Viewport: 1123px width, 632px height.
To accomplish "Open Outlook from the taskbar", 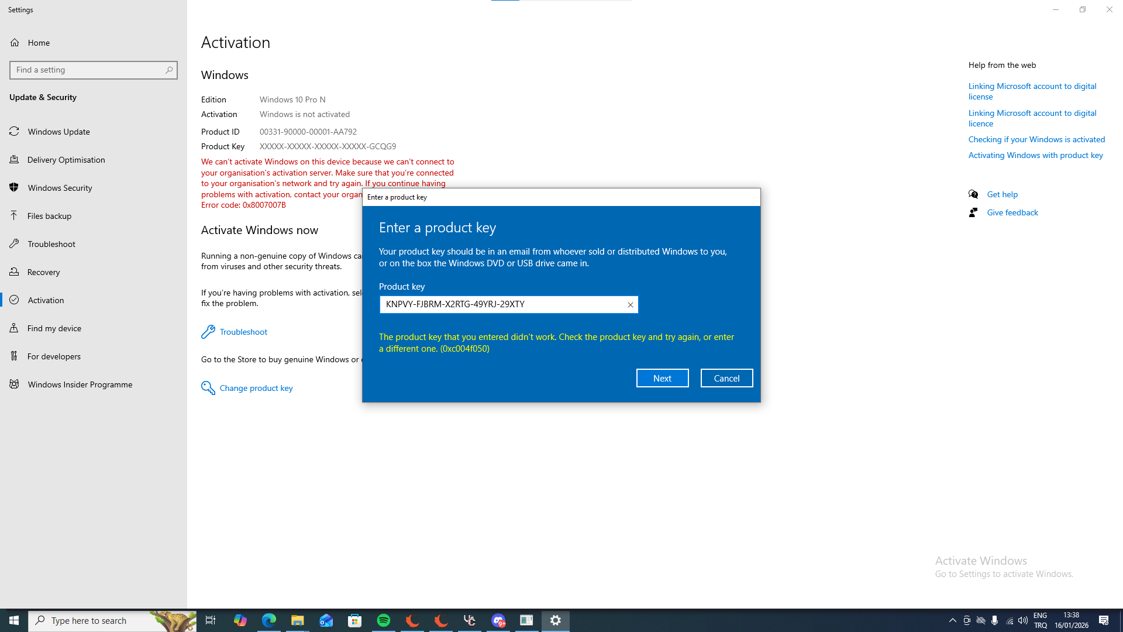I will [x=326, y=620].
